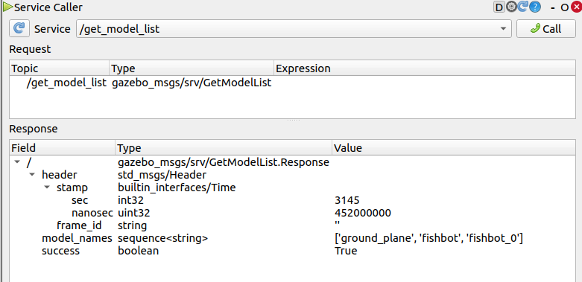Open the help question-mark icon

tap(534, 7)
